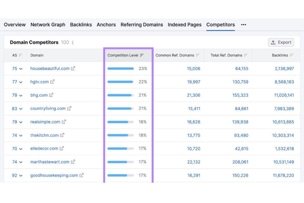Viewport: 304px width, 203px height.
Task: Click competition bar in goodhousekeeping.com row
Action: pyautogui.click(x=121, y=175)
